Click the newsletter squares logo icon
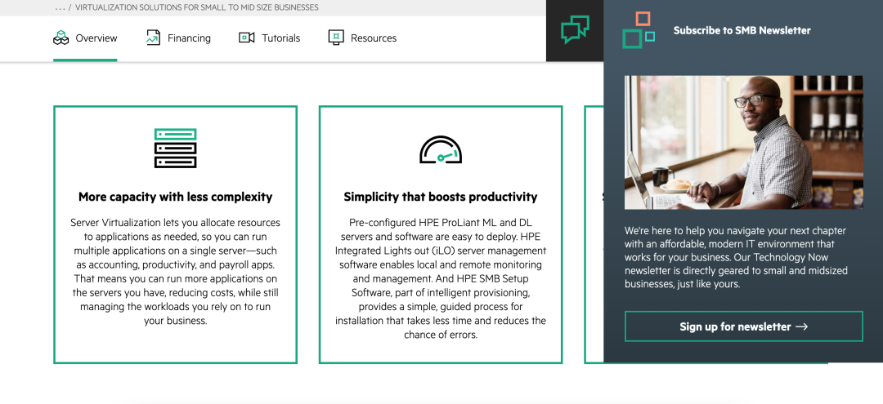The height and width of the screenshot is (404, 883). (x=639, y=29)
